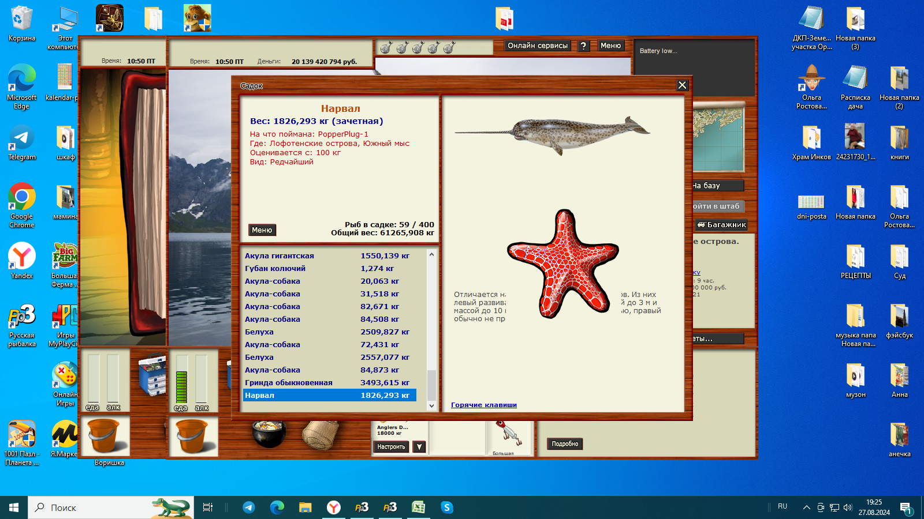924x519 pixels.
Task: Click the cooking pot icon
Action: point(269,434)
